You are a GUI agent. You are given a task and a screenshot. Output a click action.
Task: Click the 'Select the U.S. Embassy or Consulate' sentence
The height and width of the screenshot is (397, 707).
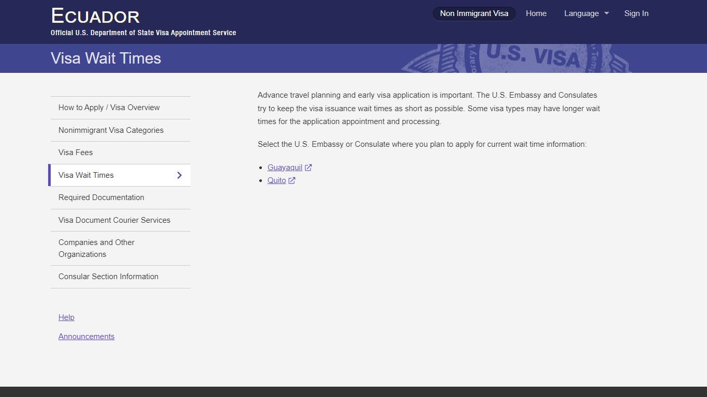coord(422,144)
